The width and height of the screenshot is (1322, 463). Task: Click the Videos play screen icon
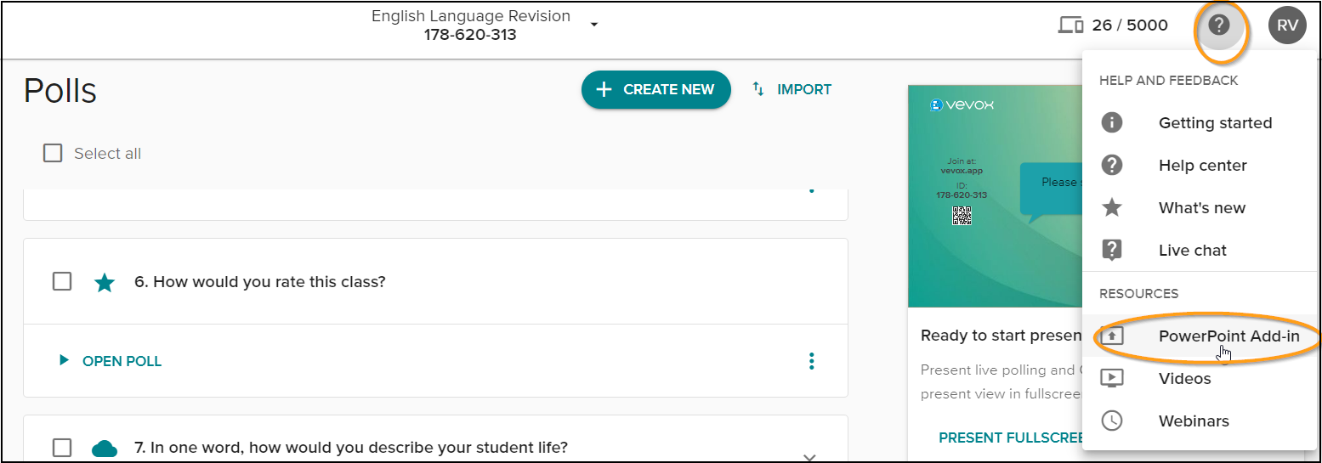(x=1112, y=378)
